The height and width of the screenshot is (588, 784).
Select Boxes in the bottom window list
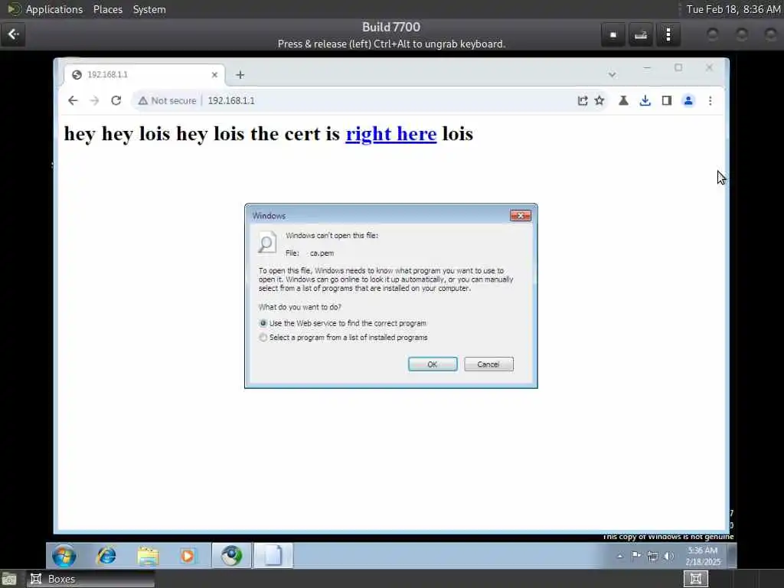click(90, 579)
